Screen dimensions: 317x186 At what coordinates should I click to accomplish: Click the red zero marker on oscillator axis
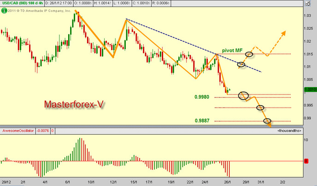coord(306,161)
